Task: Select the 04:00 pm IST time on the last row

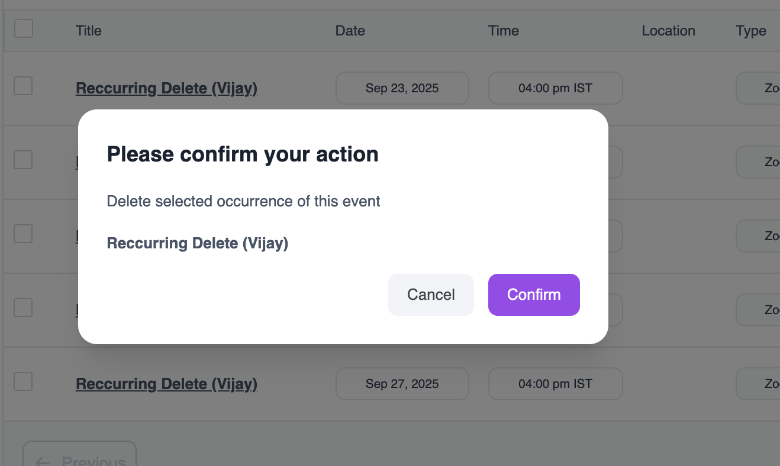Action: [555, 383]
